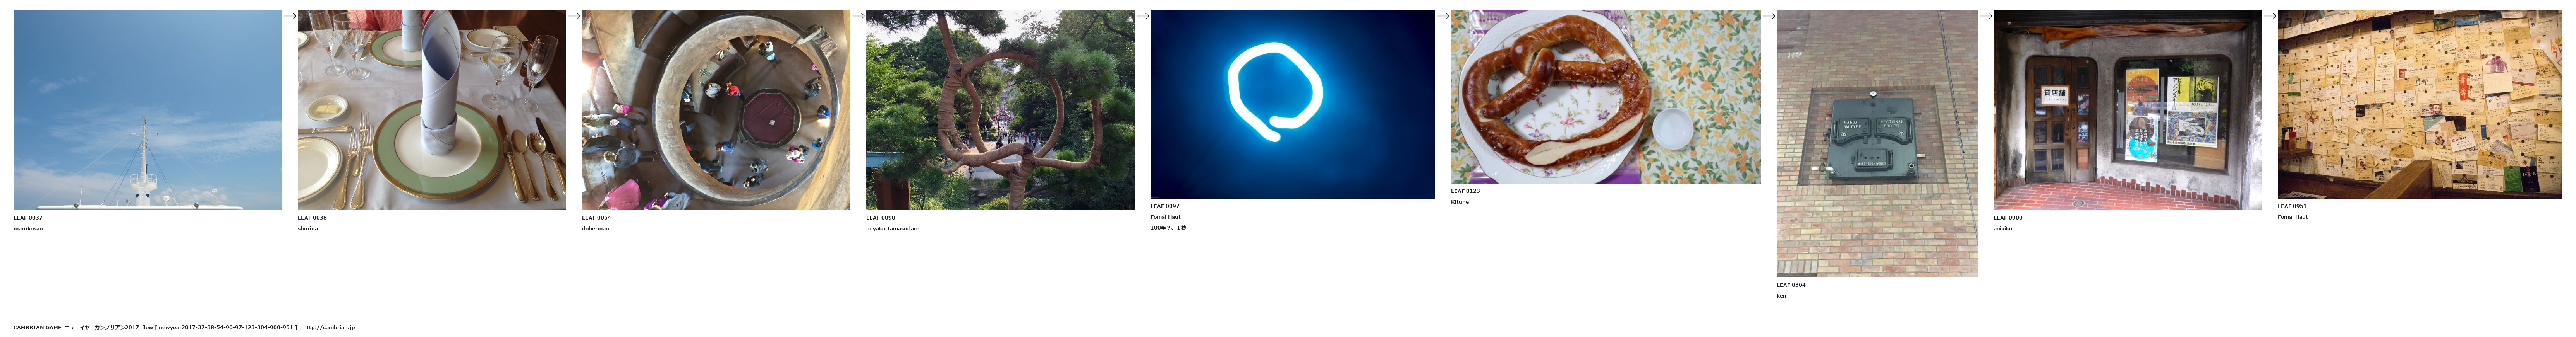
Task: Select the author name 'miyako Tamasudare'
Action: [x=893, y=228]
